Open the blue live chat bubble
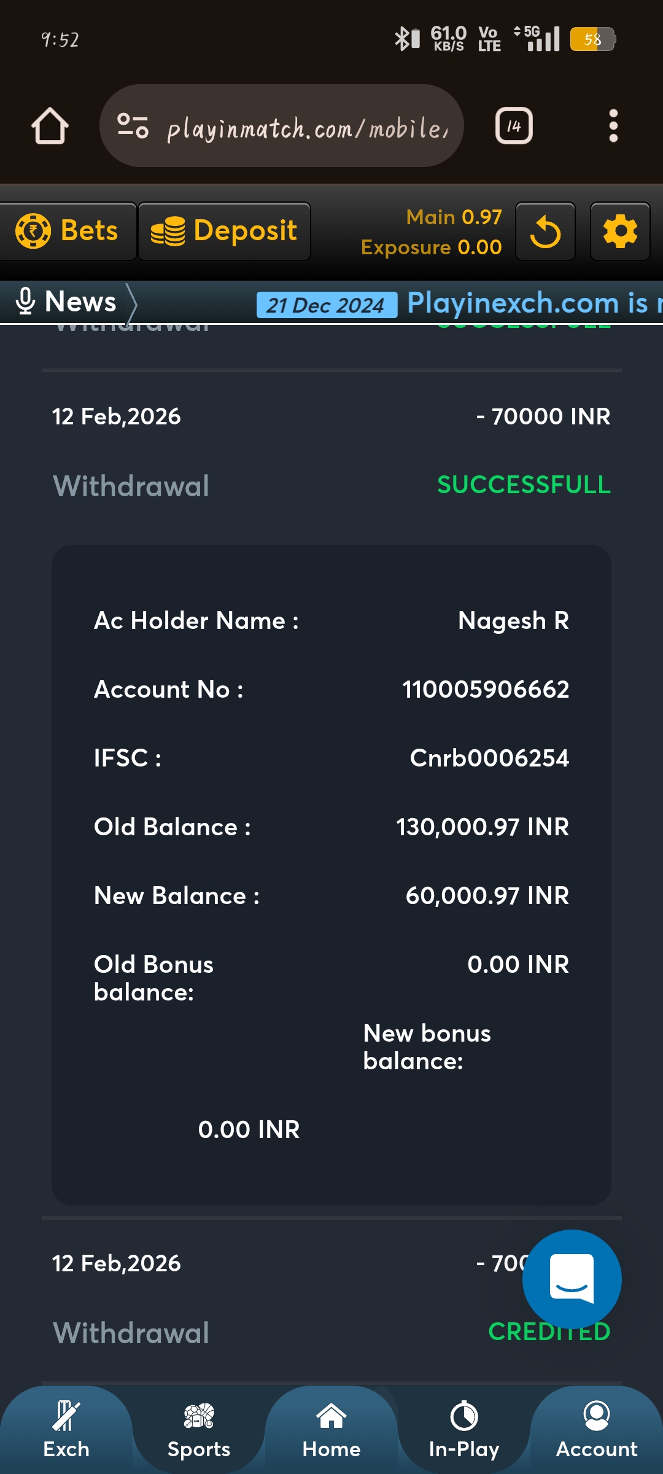 coord(572,1279)
